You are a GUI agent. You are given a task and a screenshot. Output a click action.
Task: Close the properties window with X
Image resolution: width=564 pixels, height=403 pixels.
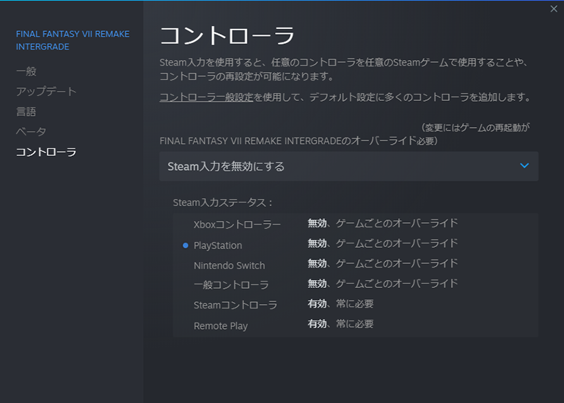553,9
